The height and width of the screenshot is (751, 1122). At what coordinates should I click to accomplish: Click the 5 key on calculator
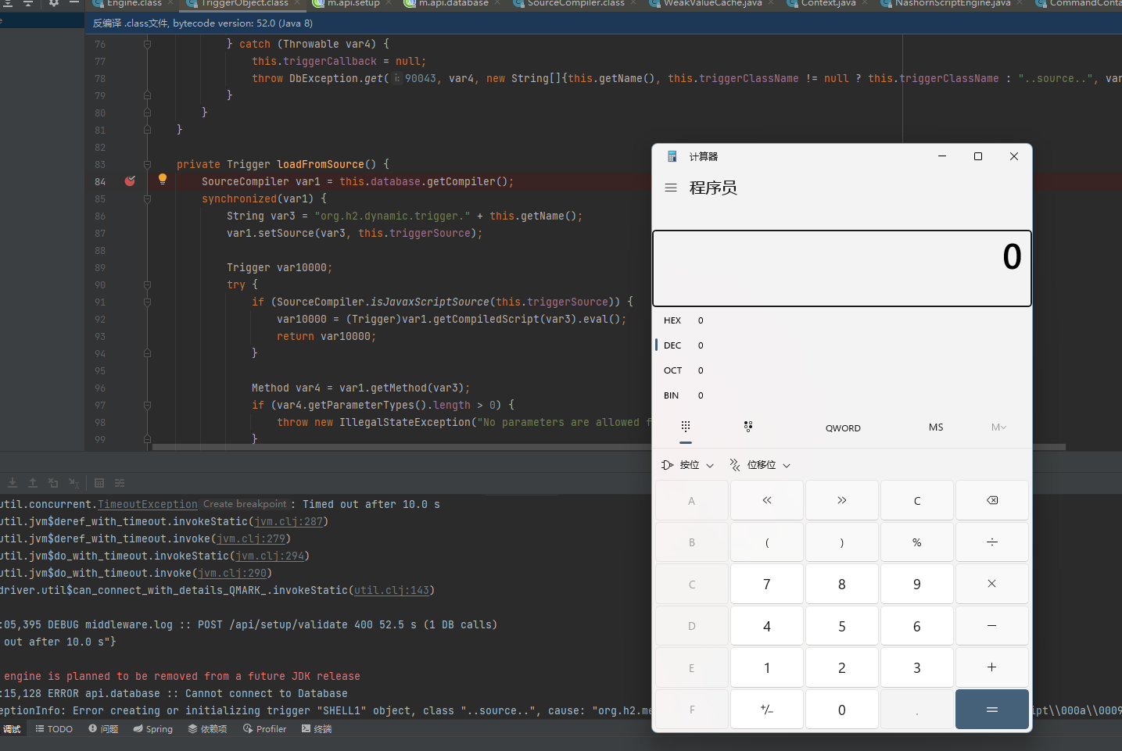[x=842, y=626]
